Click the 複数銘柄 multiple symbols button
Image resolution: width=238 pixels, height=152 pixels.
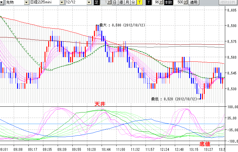click(x=229, y=2)
